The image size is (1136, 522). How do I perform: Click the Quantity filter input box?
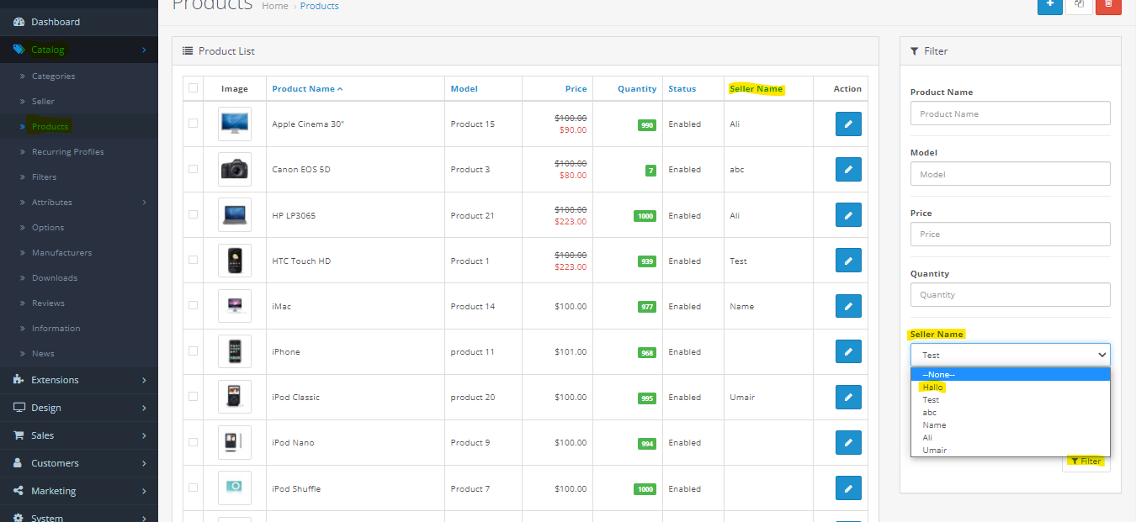pyautogui.click(x=1010, y=294)
